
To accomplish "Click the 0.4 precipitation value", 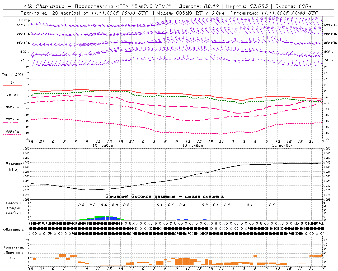I will pos(182,205).
